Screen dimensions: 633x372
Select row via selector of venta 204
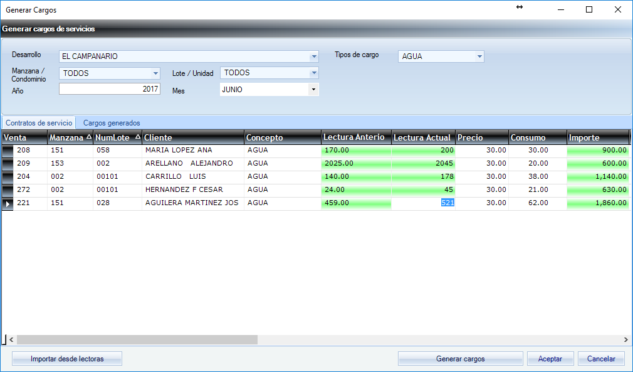click(x=8, y=177)
